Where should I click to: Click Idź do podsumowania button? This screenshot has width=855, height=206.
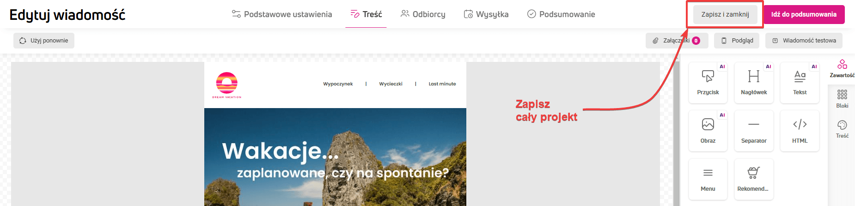pyautogui.click(x=804, y=14)
